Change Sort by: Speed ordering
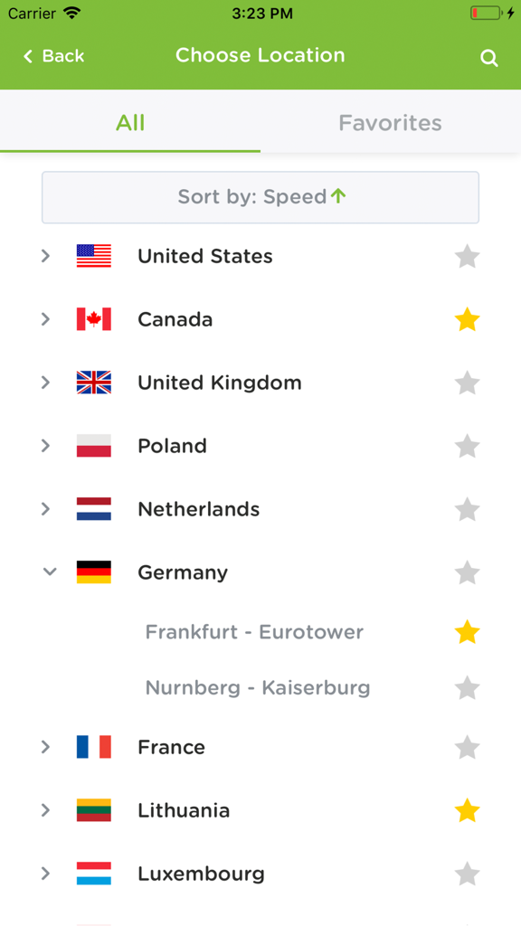This screenshot has width=521, height=926. pyautogui.click(x=260, y=197)
